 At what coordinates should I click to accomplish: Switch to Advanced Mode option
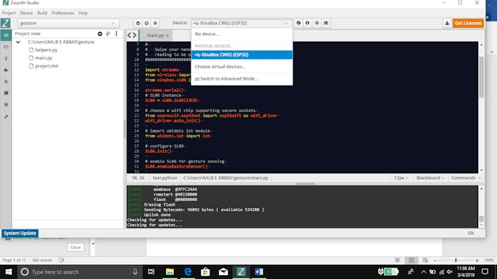coord(242,78)
